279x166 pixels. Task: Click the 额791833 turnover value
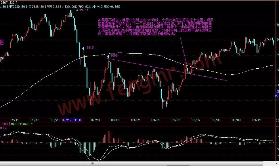tap(54, 7)
